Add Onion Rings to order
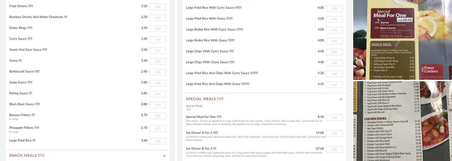This screenshot has width=452, height=161. [x=158, y=29]
